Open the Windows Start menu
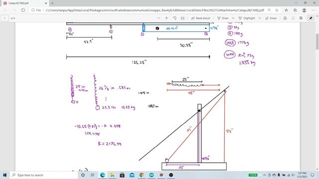Screen dimensions: 319x179 pyautogui.click(x=4, y=175)
